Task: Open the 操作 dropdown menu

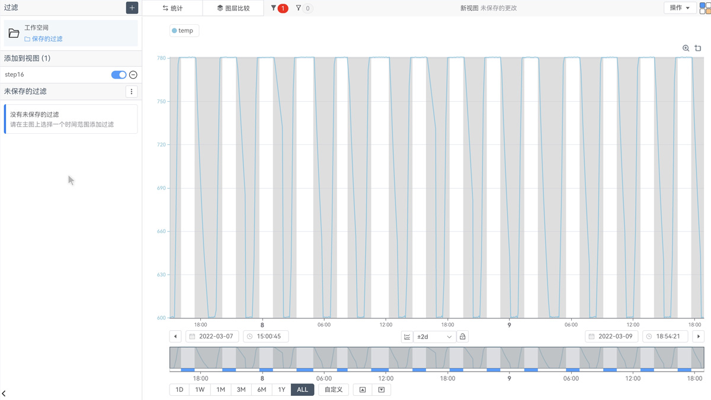Action: tap(680, 8)
